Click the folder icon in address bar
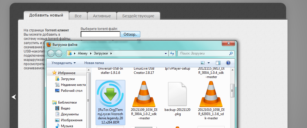 [x=70, y=53]
